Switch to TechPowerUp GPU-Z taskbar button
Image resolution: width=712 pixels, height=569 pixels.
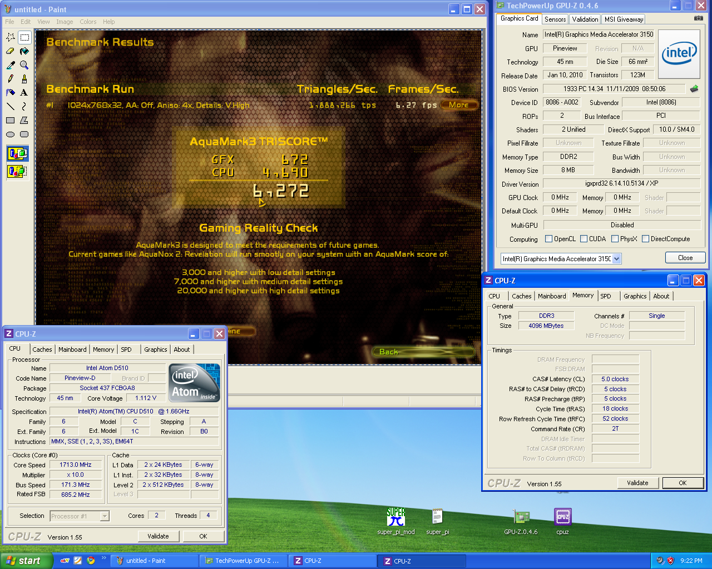(243, 561)
